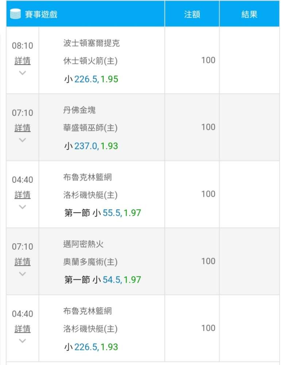The width and height of the screenshot is (281, 365).
Task: Click the 丹佛金塊 team name
Action: tap(79, 110)
